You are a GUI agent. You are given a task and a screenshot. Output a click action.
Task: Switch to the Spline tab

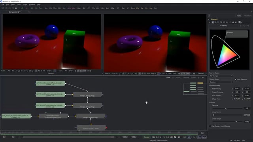click(x=193, y=78)
